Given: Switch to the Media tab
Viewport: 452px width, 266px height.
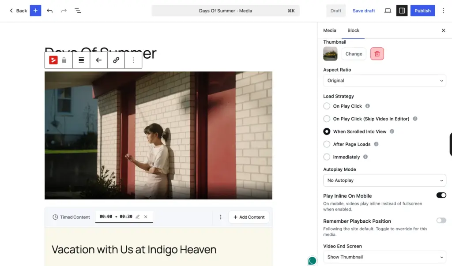Looking at the screenshot, I should (x=329, y=30).
